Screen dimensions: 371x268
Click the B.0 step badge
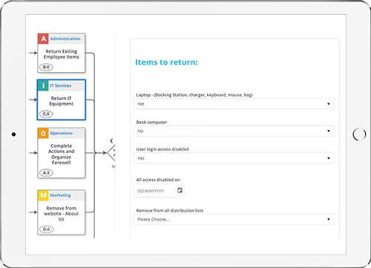pos(46,67)
